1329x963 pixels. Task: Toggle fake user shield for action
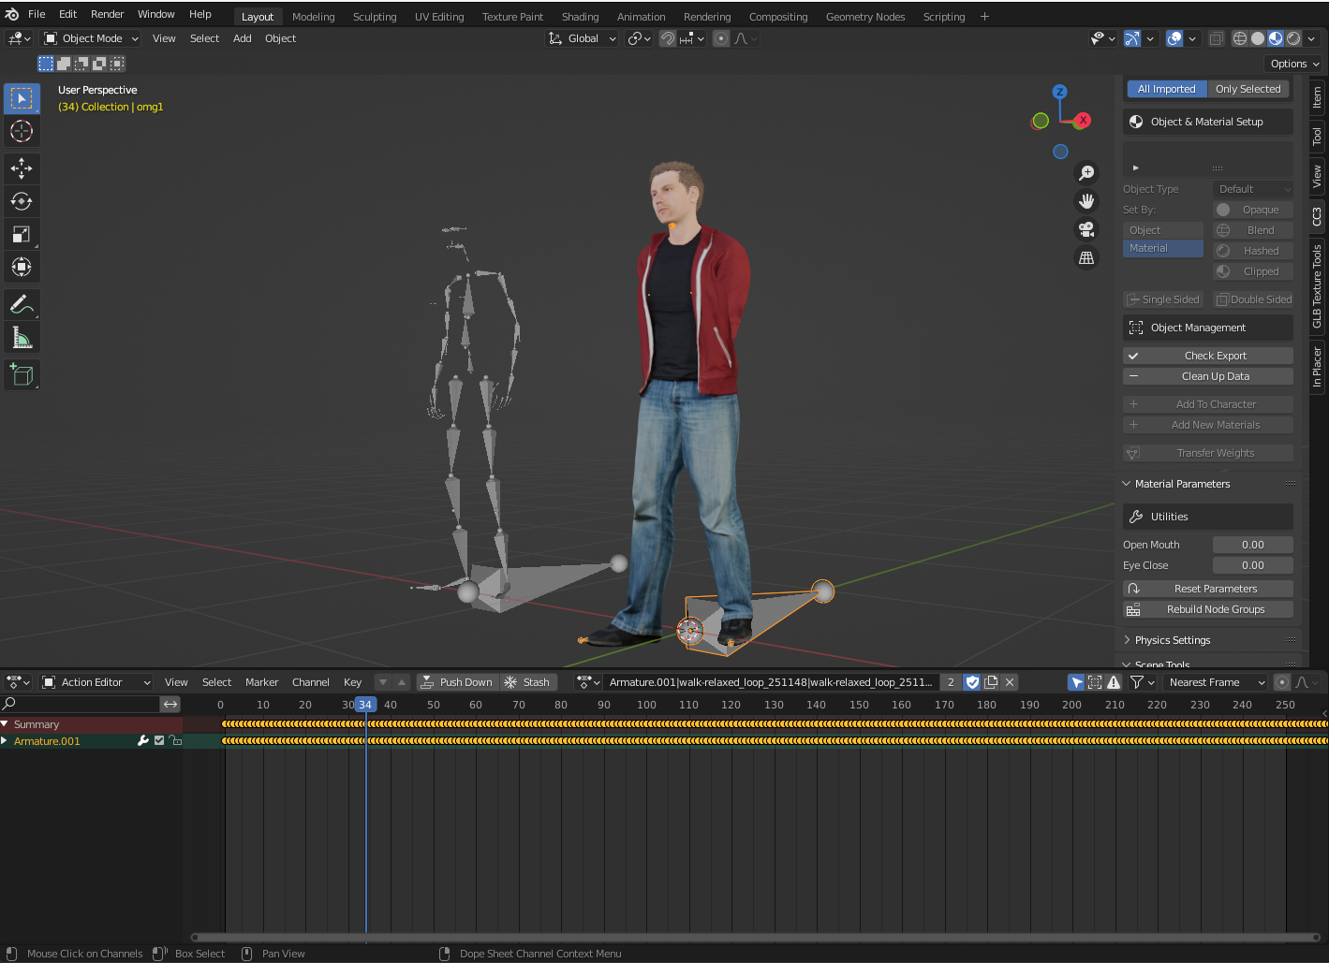pos(972,682)
